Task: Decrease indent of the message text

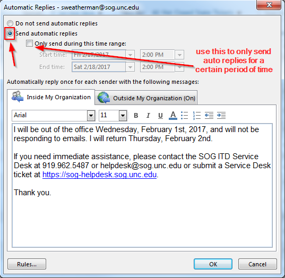Action: [x=209, y=115]
